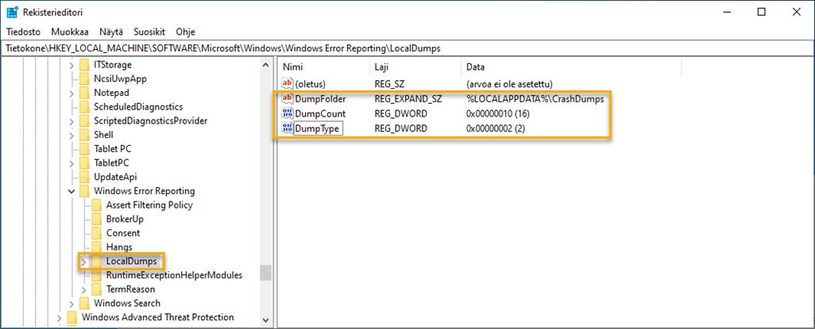Select the ITStorage folder icon

click(x=84, y=65)
